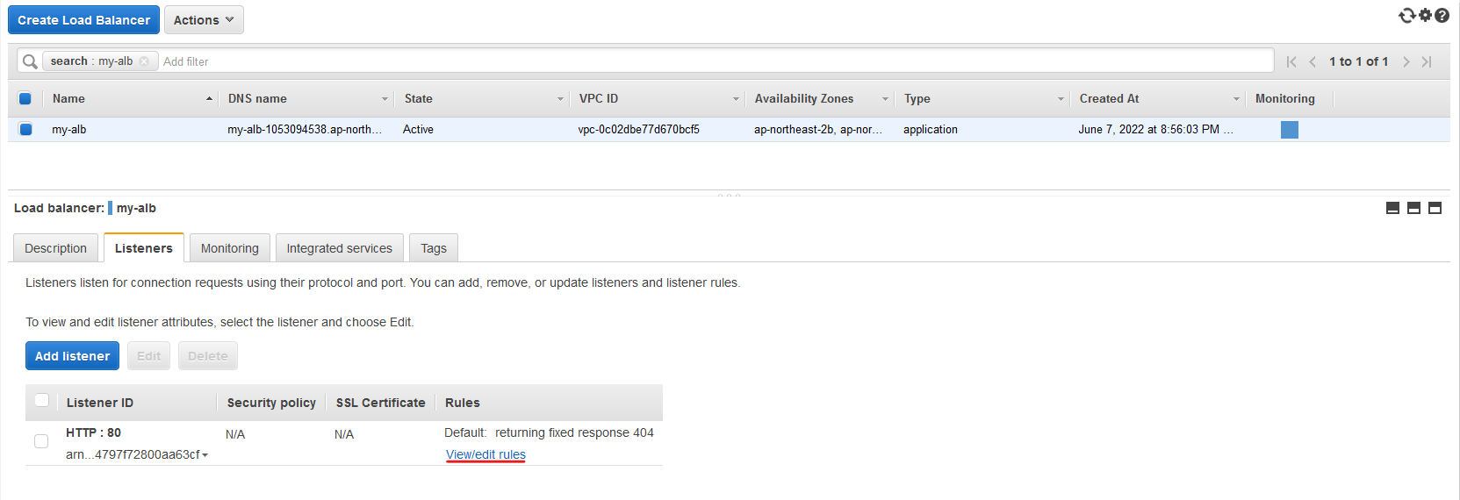Viewport: 1460px width, 500px height.
Task: Click the Add filter input field
Action: coord(716,61)
